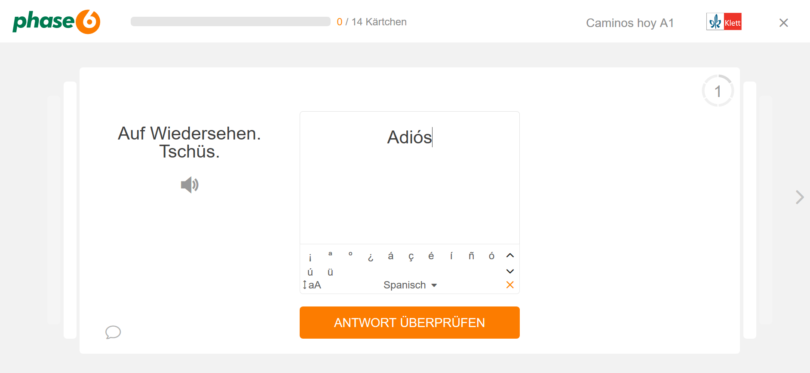Select the Caminos hoy A1 title
The image size is (810, 373).
[x=629, y=23]
